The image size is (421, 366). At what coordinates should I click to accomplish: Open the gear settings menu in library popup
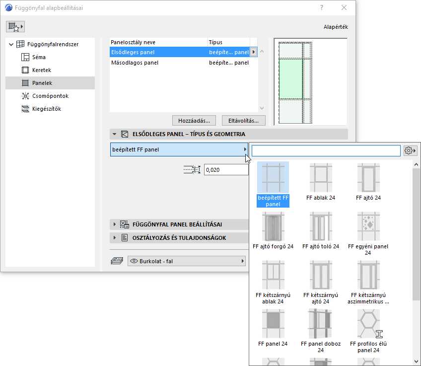coord(410,150)
